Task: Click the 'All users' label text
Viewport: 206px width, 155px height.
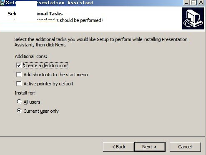Action: pyautogui.click(x=32, y=102)
